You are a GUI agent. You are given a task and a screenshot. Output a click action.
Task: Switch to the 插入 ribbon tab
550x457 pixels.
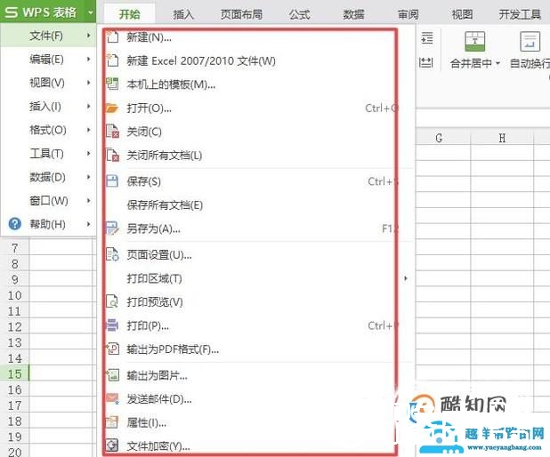tap(183, 14)
